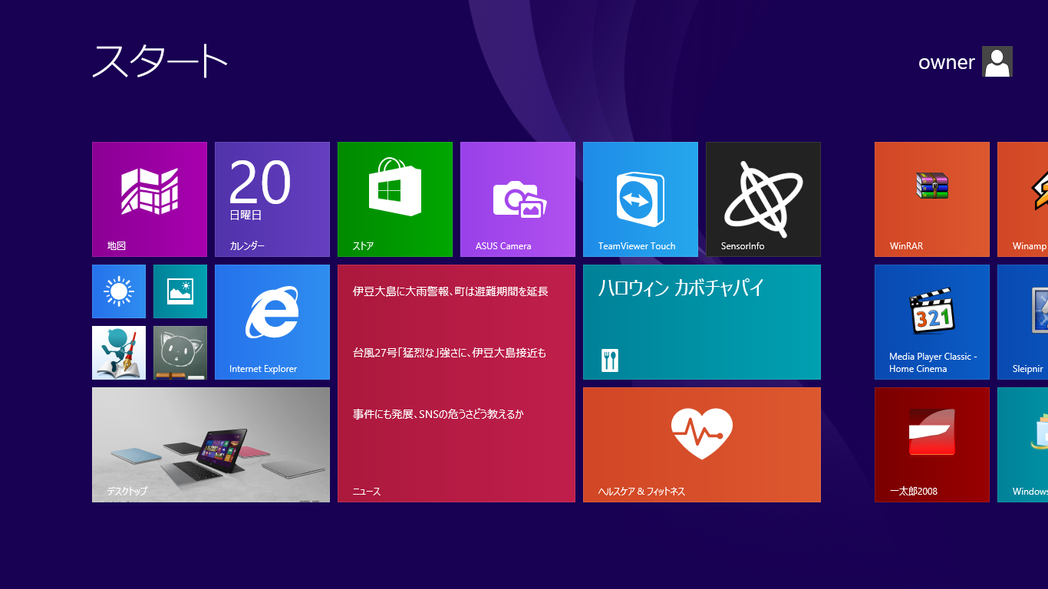The width and height of the screenshot is (1048, 589).
Task: Open the カレンダー calendar tile
Action: click(272, 199)
